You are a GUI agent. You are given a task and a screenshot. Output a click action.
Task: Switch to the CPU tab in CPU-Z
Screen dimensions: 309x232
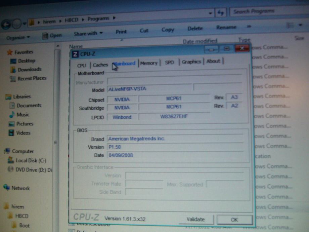(81, 65)
